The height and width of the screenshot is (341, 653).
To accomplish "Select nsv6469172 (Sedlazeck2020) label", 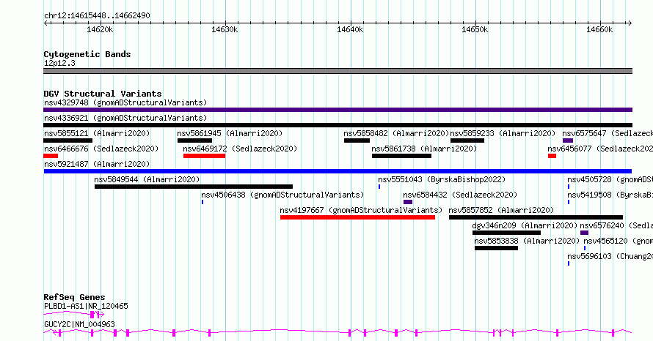I will tap(241, 149).
